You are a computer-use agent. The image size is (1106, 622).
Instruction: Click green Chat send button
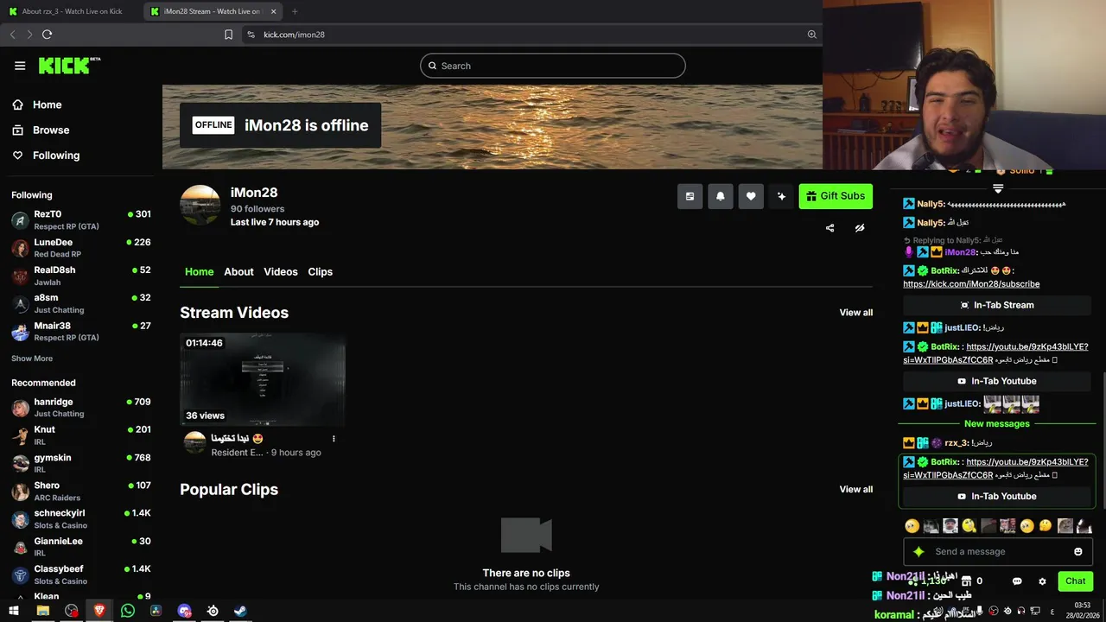click(x=1076, y=581)
